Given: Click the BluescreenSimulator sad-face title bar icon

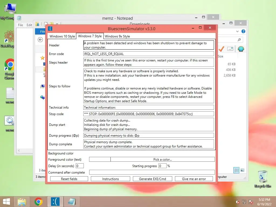Looking at the screenshot, I should [x=50, y=29].
